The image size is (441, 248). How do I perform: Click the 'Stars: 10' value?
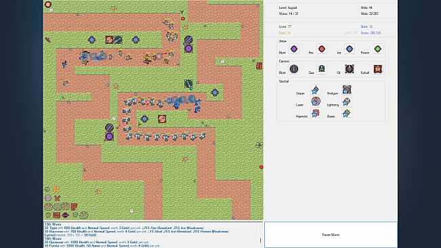coord(366,26)
